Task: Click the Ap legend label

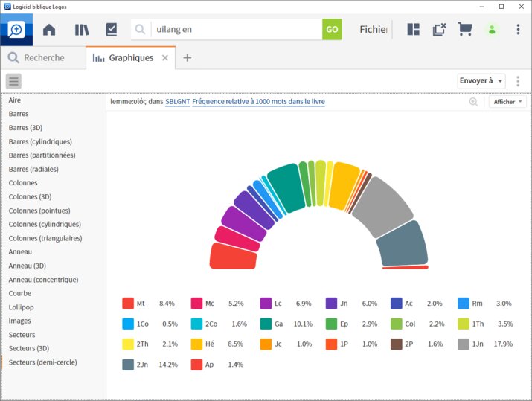Action: 209,365
